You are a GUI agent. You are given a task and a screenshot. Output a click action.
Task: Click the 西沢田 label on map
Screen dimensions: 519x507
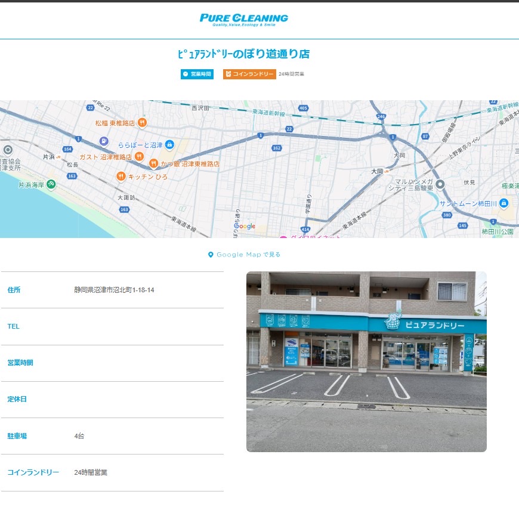click(x=200, y=108)
